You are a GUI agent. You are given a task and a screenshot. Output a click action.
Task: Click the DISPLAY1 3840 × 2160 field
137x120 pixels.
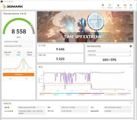(31, 112)
